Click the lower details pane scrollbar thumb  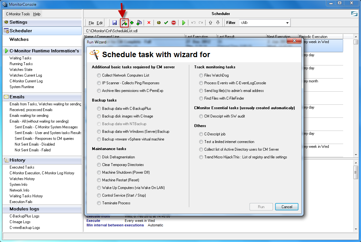(356, 172)
